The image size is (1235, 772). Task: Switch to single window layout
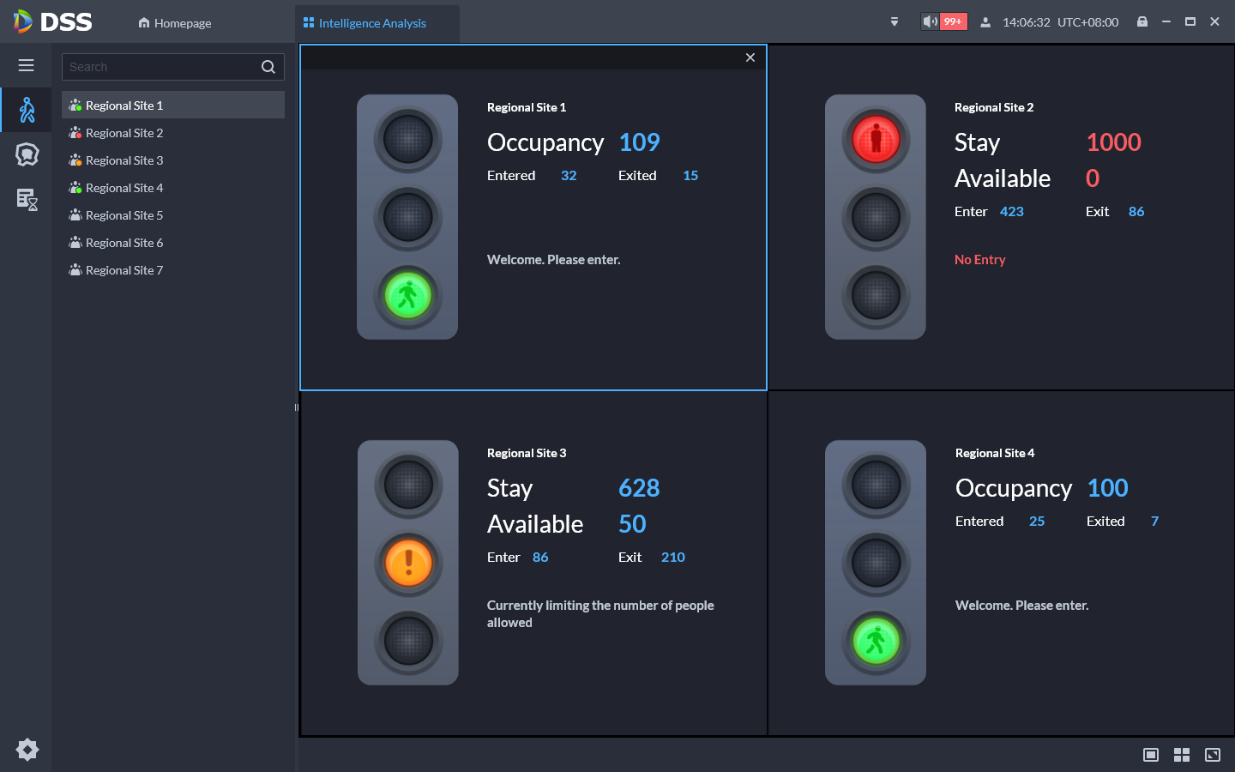1151,755
